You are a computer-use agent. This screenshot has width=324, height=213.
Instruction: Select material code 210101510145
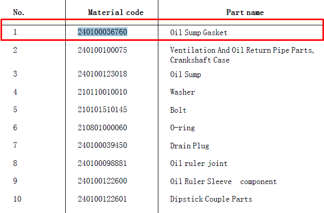(102, 110)
